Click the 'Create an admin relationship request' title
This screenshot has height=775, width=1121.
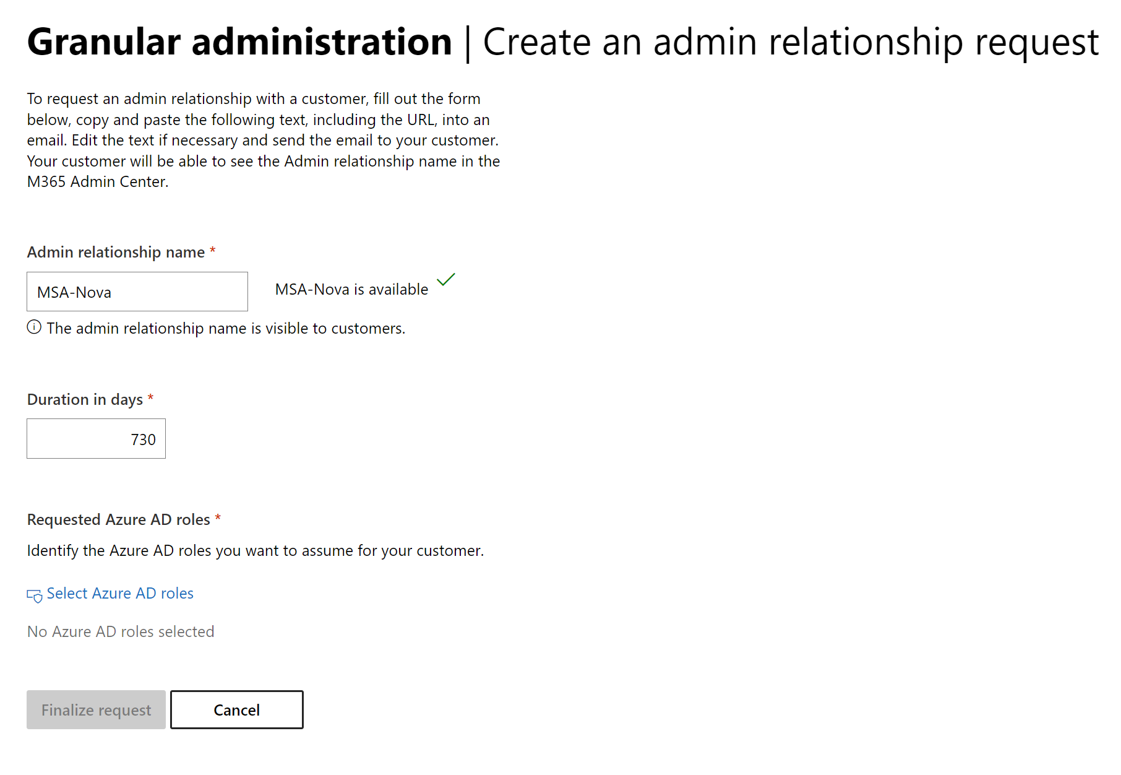tap(790, 42)
